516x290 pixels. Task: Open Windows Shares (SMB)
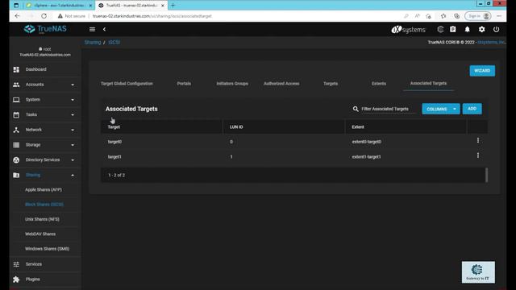47,249
